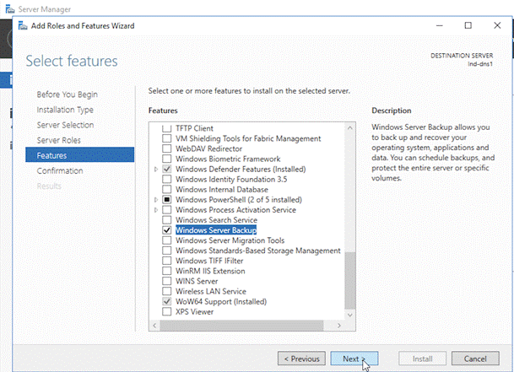
Task: Check the WINS Server checkbox
Action: tap(166, 281)
